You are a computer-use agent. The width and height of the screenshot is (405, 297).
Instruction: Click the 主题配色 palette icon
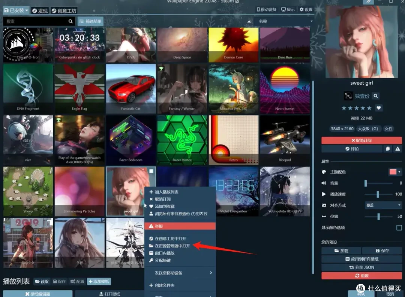[324, 172]
